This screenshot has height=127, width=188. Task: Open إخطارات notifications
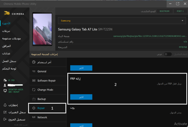[13, 105]
